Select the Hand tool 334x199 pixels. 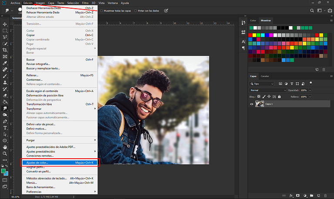point(5,147)
